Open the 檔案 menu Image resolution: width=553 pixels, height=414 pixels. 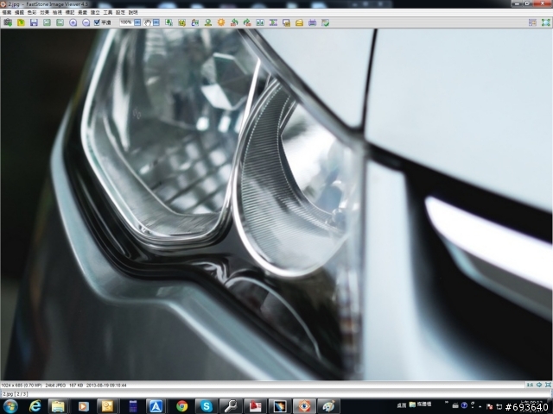coord(7,13)
